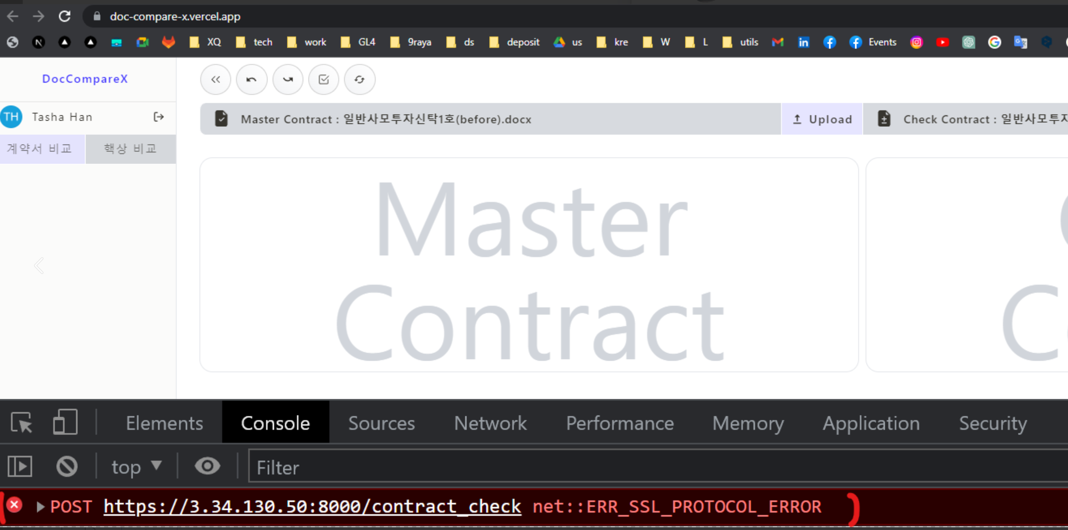
Task: Activate the DevTools inspect element tool
Action: pos(21,422)
